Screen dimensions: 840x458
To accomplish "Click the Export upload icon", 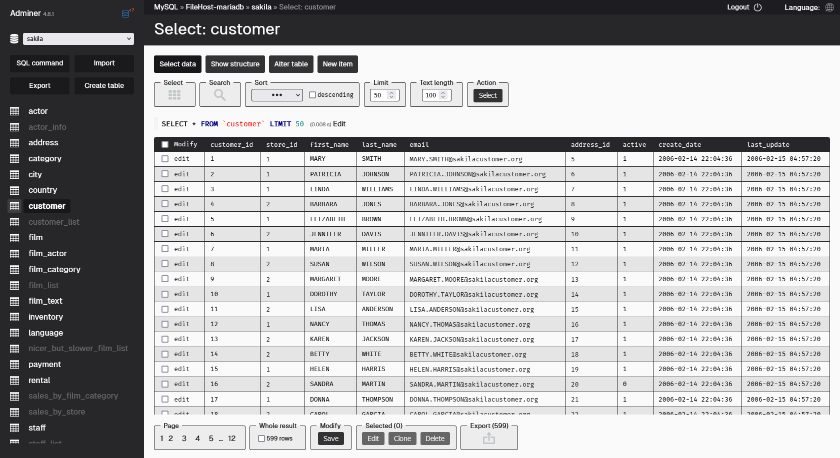I will [x=488, y=439].
